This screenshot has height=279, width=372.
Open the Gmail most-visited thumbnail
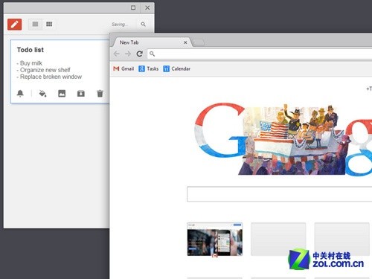[215, 240]
